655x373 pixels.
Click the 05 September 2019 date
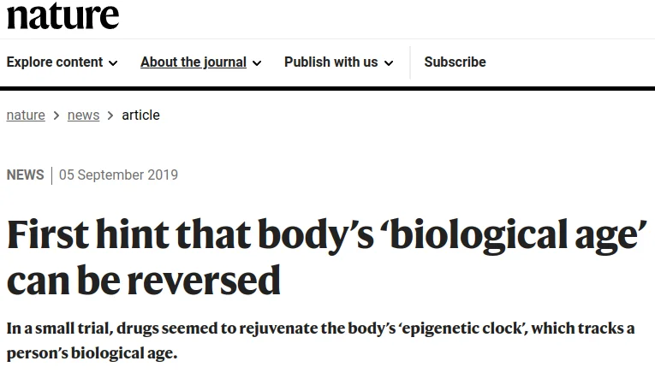118,175
